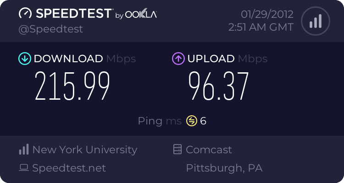Image resolution: width=344 pixels, height=183 pixels.
Task: Click the laptop icon beside Speedtest.net
Action: (24, 168)
